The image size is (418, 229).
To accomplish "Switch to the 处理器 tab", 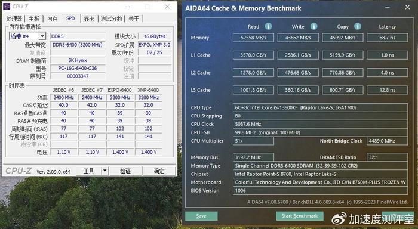I will click(x=14, y=19).
